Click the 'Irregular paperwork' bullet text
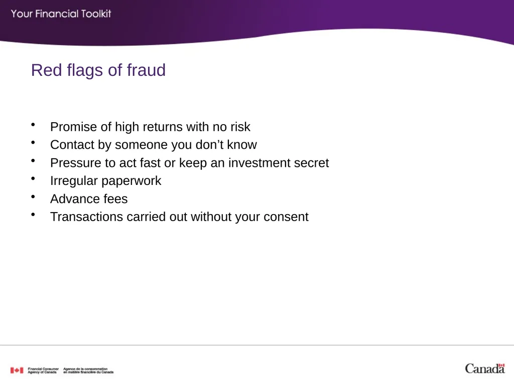The image size is (514, 386). (x=105, y=181)
